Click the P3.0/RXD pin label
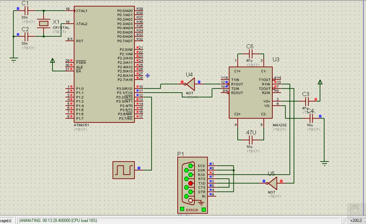This screenshot has height=224, width=366. click(x=124, y=89)
